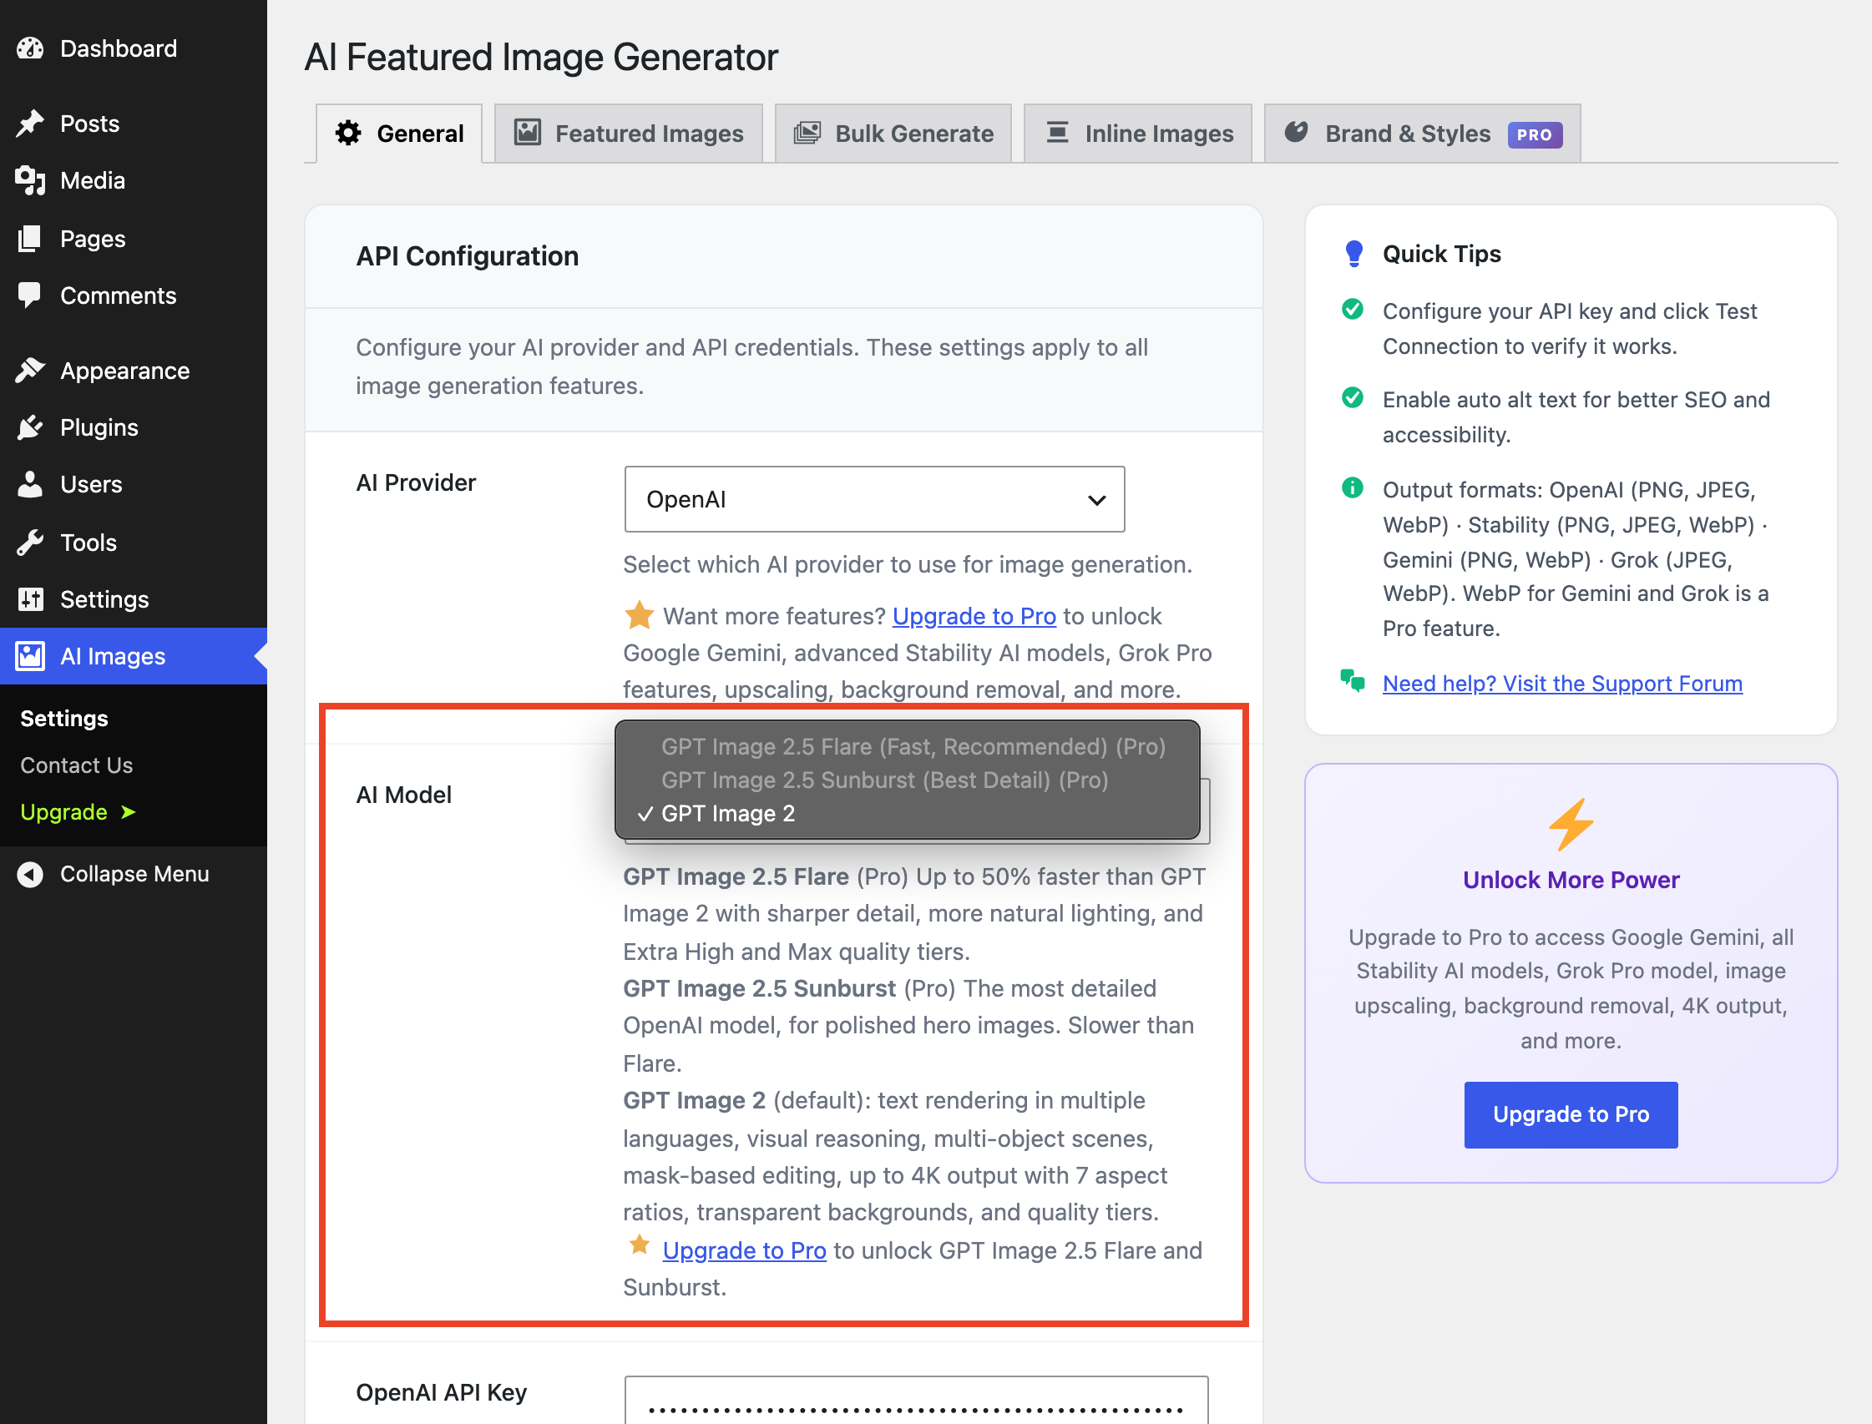Open Pages from the sidebar
1872x1424 pixels.
click(133, 239)
